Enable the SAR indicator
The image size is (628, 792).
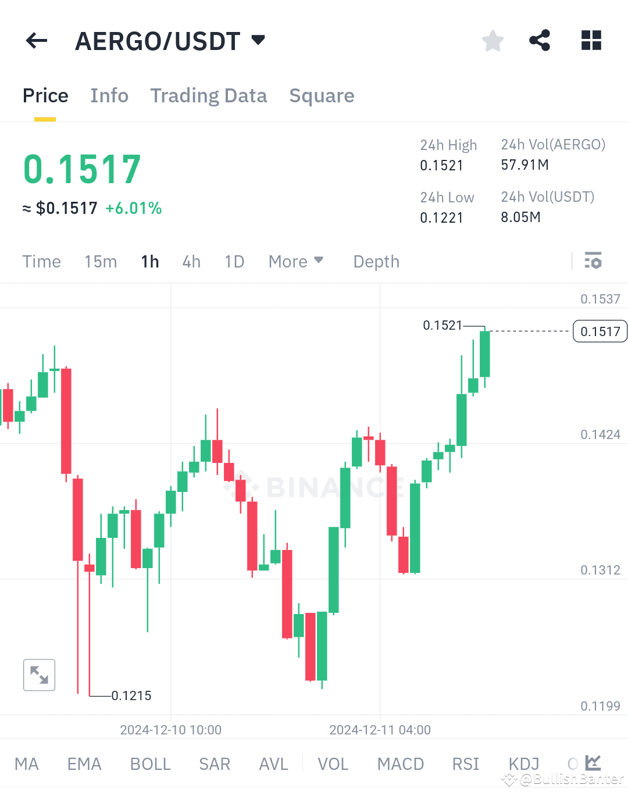(x=215, y=764)
